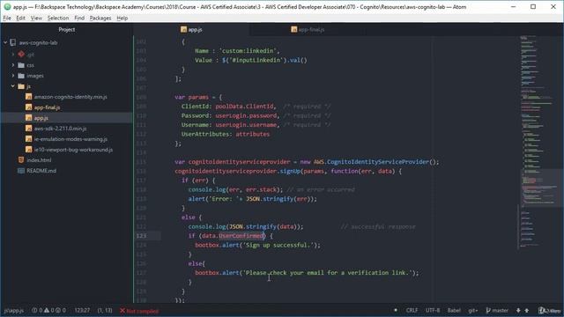Open ie10-viewport-bug-workaround.js file

click(73, 150)
